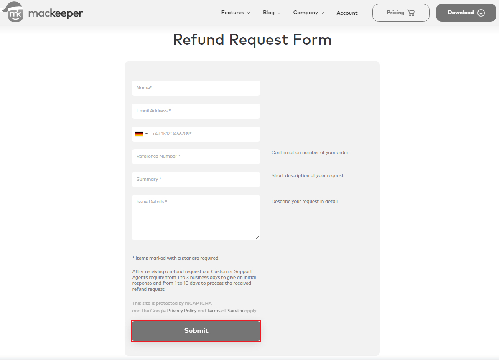Screen dimensions: 499x360
Task: Expand the Company menu chevron
Action: 322,13
